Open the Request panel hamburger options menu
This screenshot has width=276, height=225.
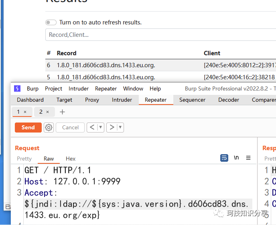tap(248, 158)
